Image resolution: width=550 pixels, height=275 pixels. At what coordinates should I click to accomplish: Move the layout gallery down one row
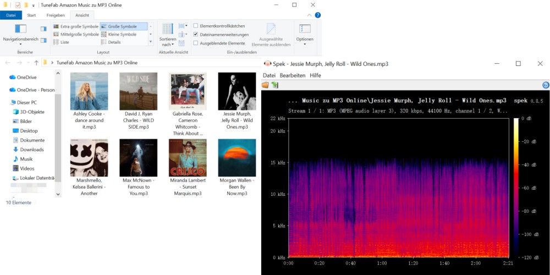[151, 34]
